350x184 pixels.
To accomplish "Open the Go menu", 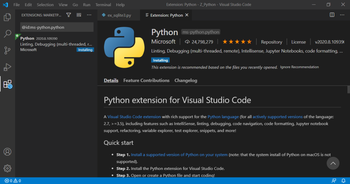I will 75,5.
